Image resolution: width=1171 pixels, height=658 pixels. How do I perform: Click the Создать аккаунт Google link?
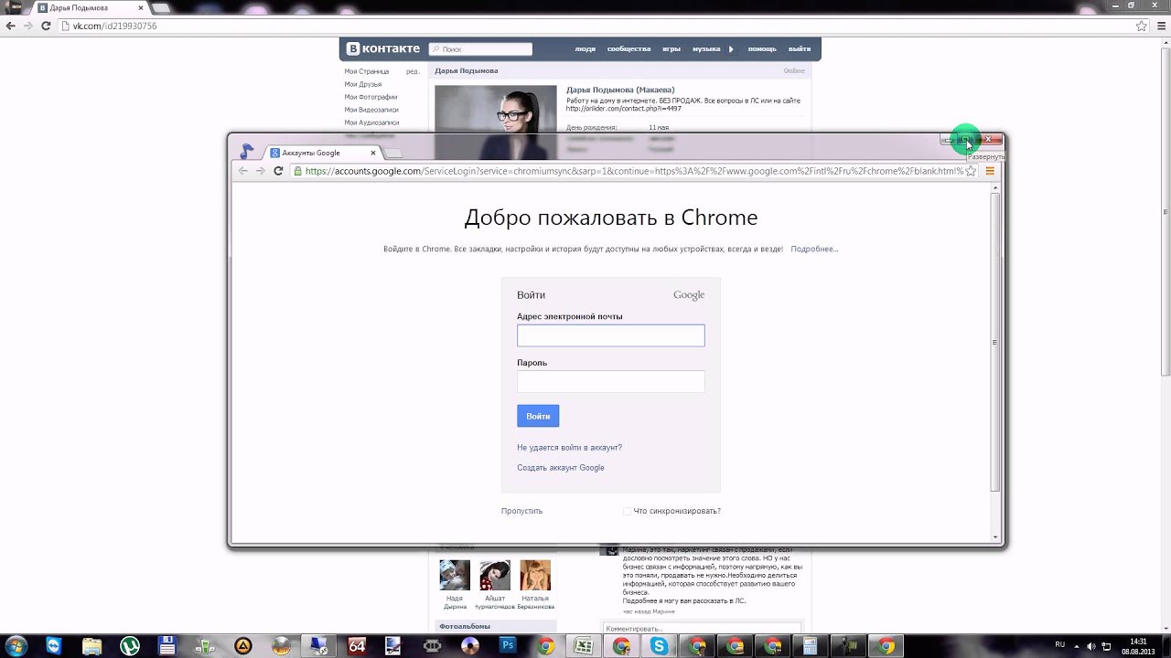pyautogui.click(x=561, y=468)
